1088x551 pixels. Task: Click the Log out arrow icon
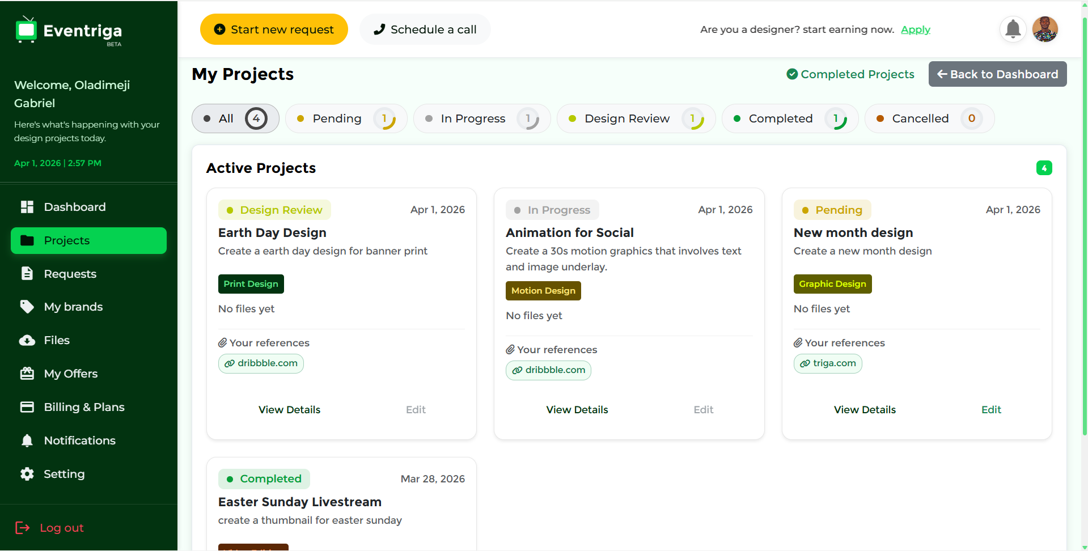pyautogui.click(x=23, y=528)
